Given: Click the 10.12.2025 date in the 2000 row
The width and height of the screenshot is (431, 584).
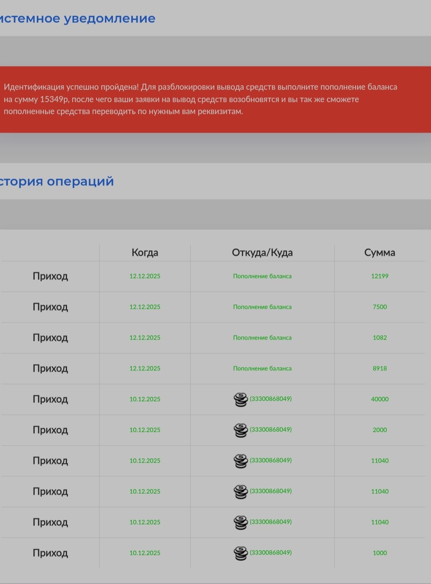Looking at the screenshot, I should pyautogui.click(x=145, y=430).
